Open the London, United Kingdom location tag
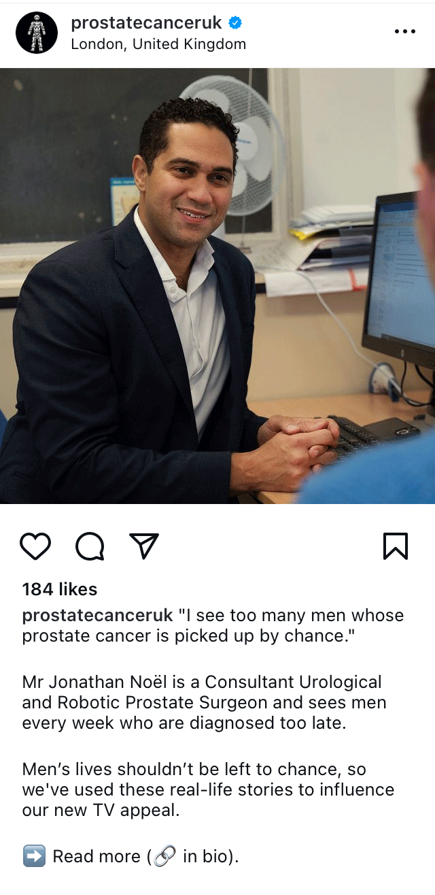Screen dimensions: 435x895 [x=158, y=44]
